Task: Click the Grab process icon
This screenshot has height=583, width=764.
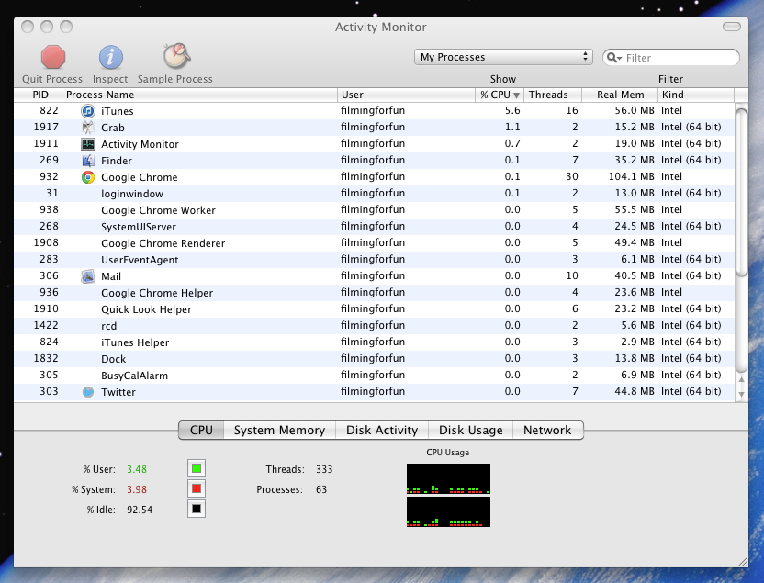Action: pyautogui.click(x=88, y=128)
